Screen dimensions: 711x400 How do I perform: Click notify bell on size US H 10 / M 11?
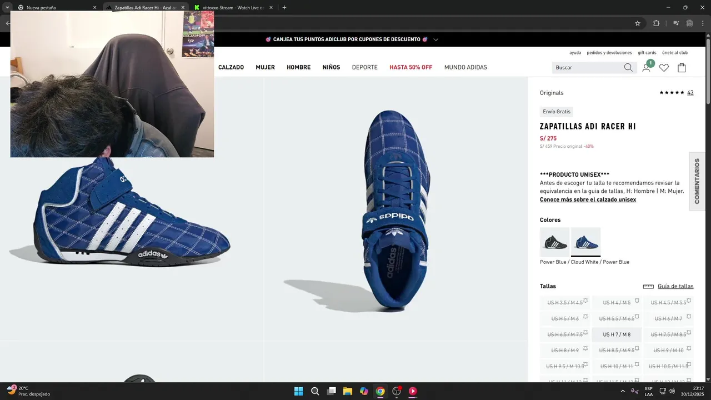click(x=637, y=364)
